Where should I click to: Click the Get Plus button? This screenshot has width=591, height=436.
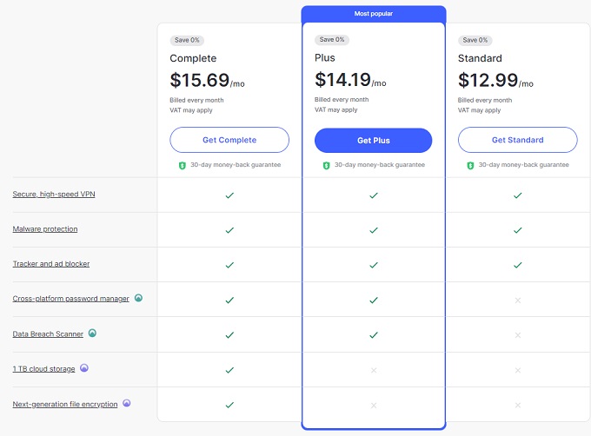pos(373,140)
